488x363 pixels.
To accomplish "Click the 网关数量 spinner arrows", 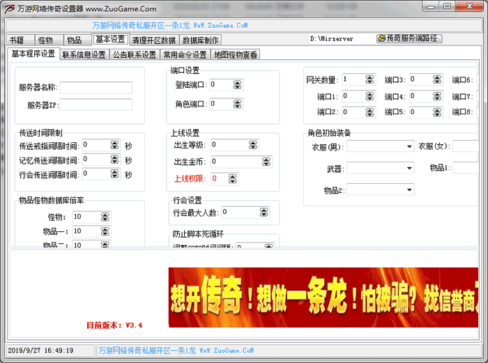I will click(x=369, y=79).
